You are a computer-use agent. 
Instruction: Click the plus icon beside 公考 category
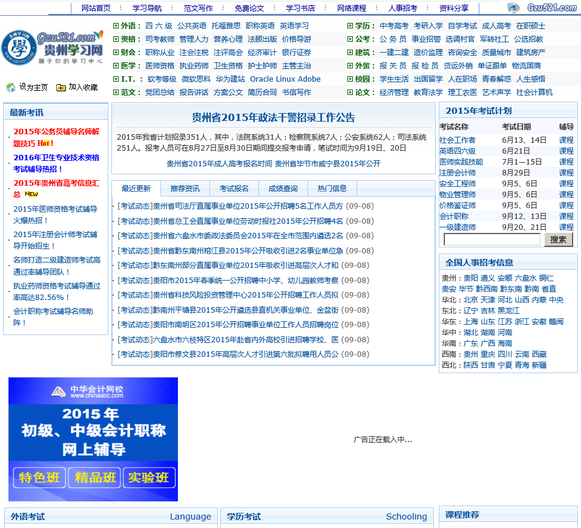tap(350, 39)
